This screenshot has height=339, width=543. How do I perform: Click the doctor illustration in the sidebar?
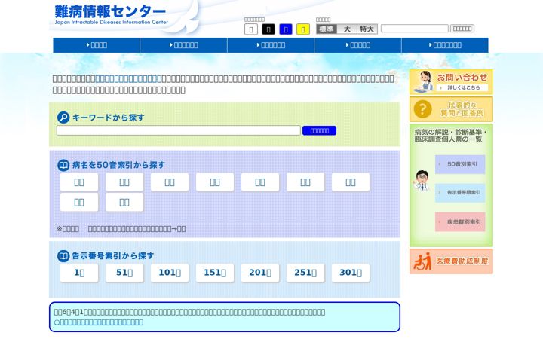422,181
